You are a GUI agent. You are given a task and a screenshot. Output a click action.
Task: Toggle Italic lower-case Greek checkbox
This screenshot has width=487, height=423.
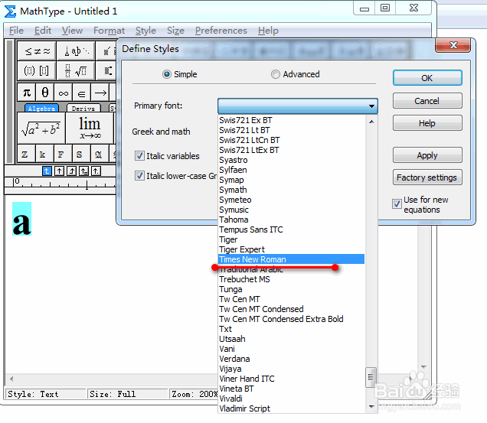click(139, 176)
